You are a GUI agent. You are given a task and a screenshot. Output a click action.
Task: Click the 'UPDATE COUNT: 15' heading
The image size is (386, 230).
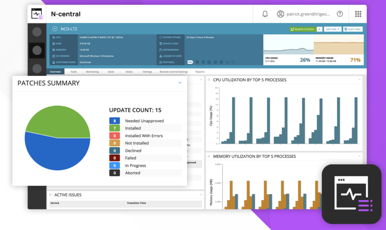click(135, 110)
